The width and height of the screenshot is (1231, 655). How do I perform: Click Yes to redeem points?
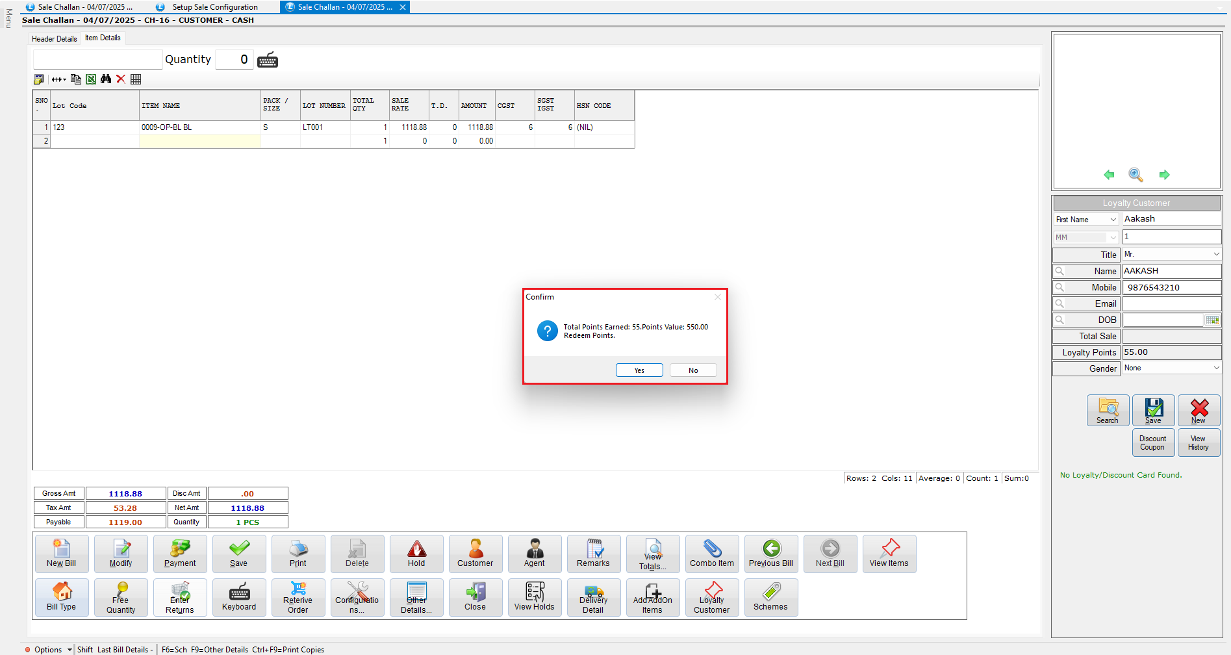(x=639, y=370)
